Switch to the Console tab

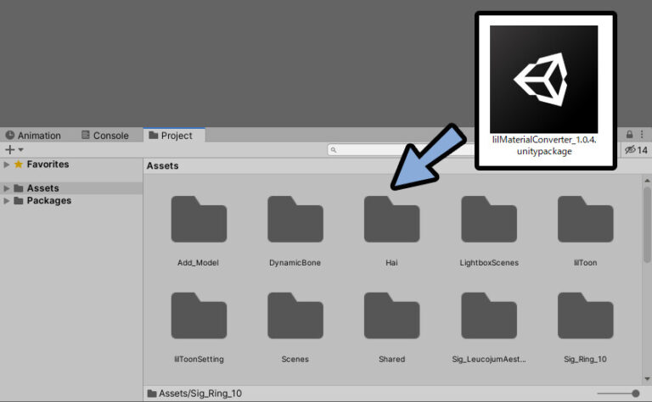(105, 136)
